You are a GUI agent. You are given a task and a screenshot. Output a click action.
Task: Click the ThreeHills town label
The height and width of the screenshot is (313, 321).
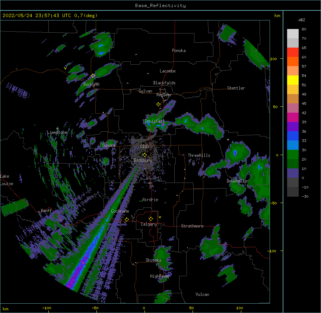(199, 155)
